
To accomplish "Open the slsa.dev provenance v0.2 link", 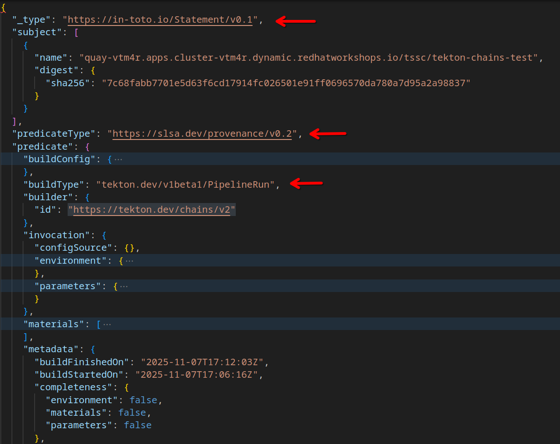I will 202,134.
